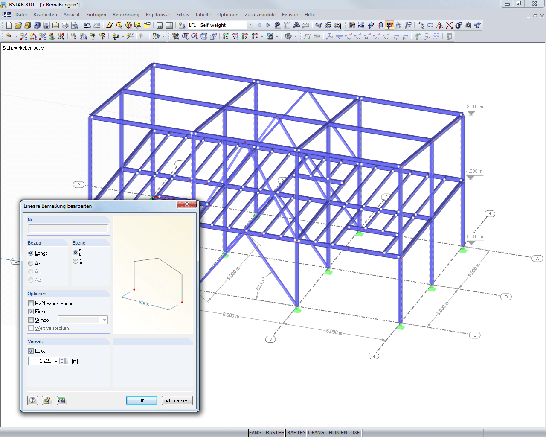The height and width of the screenshot is (437, 546).
Task: Open the Berechnung menu
Action: click(126, 14)
